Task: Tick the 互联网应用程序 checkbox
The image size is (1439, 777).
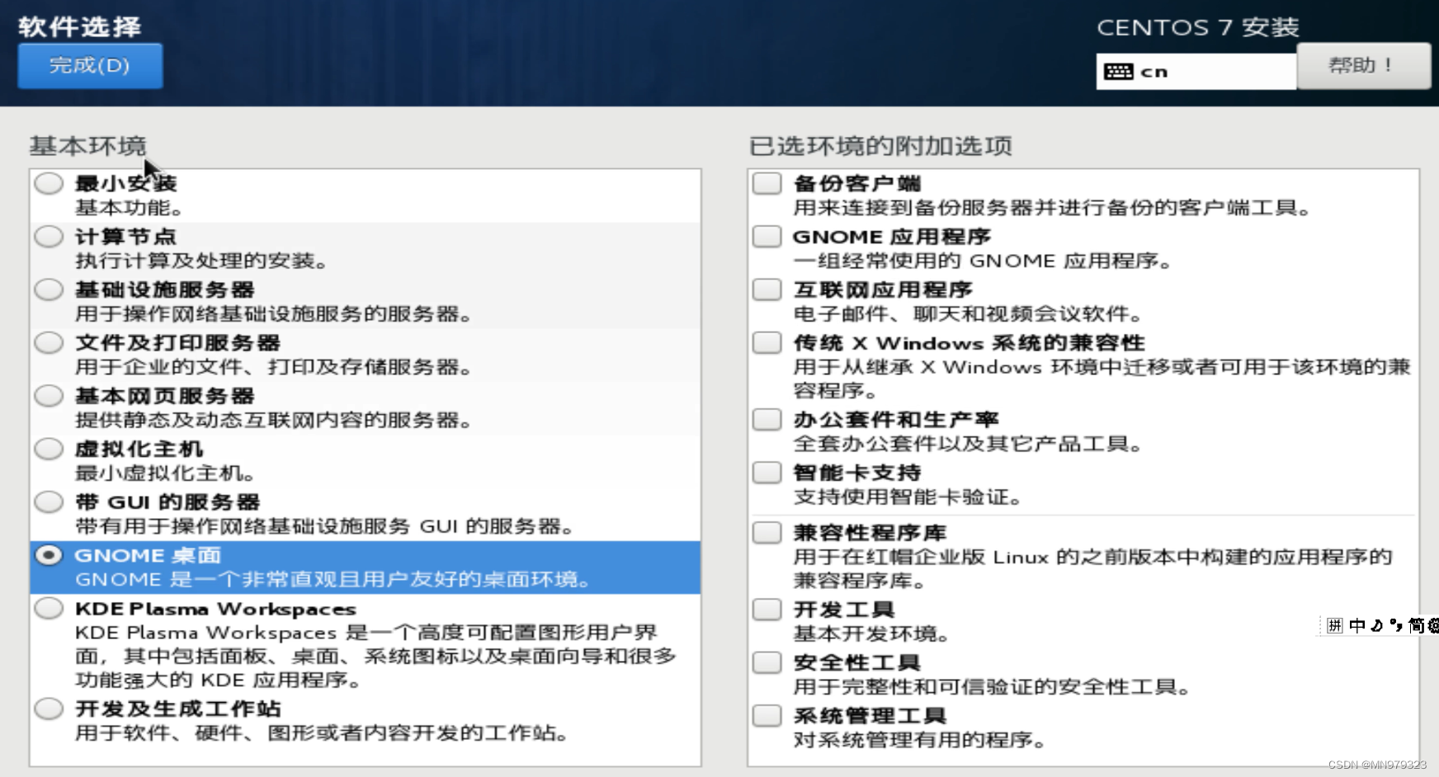Action: pyautogui.click(x=767, y=290)
